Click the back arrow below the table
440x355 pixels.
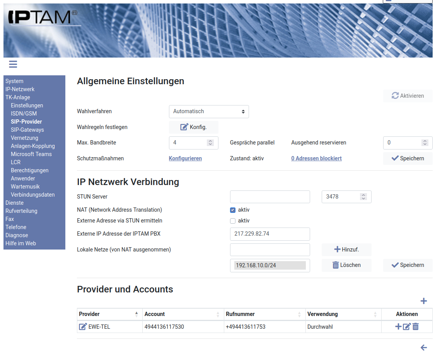click(x=423, y=348)
